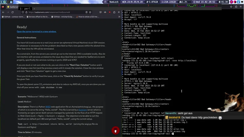This screenshot has width=244, height=137.
Task: Click the NumLock indicator in status bar
Action: 114,2
